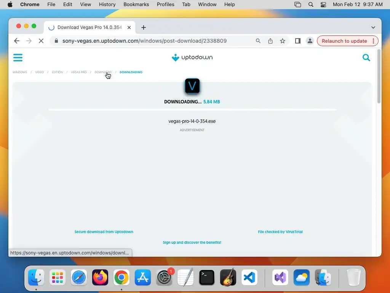Image resolution: width=390 pixels, height=293 pixels.
Task: Click the address bar lock icon
Action: point(56,41)
